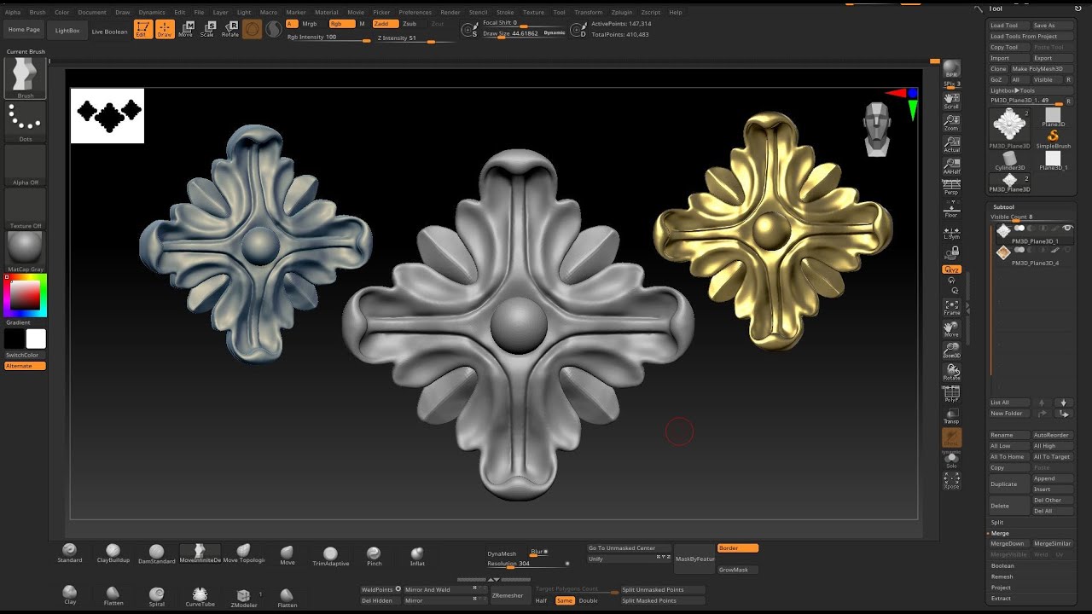This screenshot has width=1092, height=614.
Task: Enable Transp transparency mode
Action: click(x=951, y=415)
